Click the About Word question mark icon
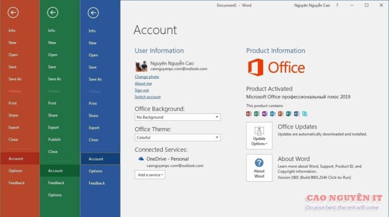The image size is (389, 217). coord(259,163)
